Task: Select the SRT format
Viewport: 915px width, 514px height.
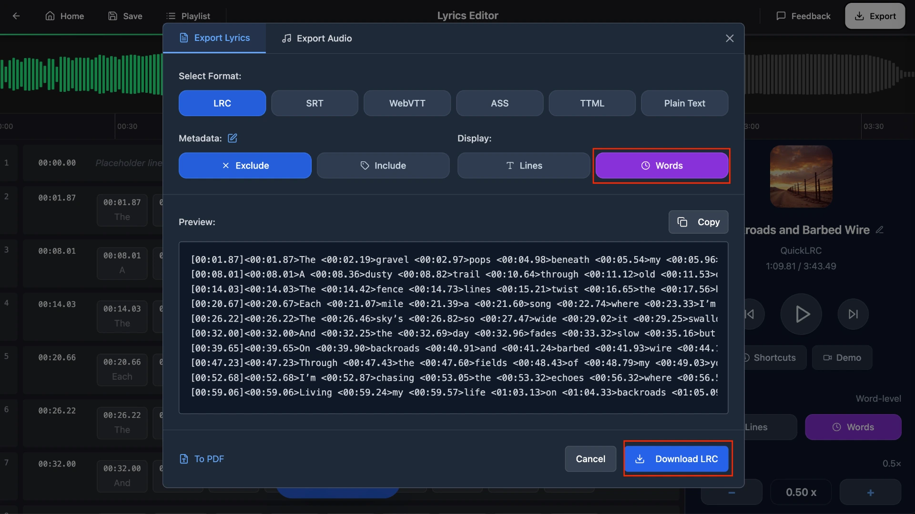Action: pyautogui.click(x=315, y=103)
